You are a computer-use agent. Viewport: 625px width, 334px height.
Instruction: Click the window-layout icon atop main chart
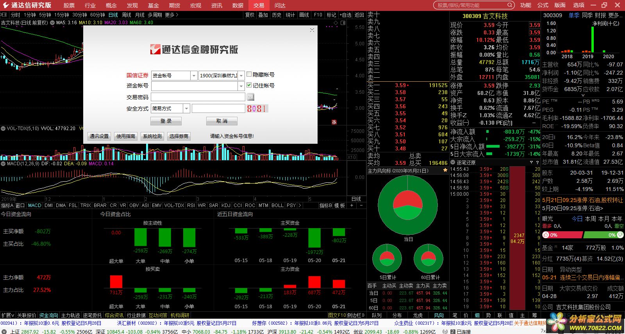(x=343, y=23)
